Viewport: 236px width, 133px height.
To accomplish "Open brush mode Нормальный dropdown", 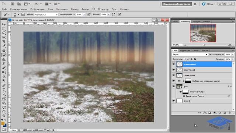I will point(46,15).
